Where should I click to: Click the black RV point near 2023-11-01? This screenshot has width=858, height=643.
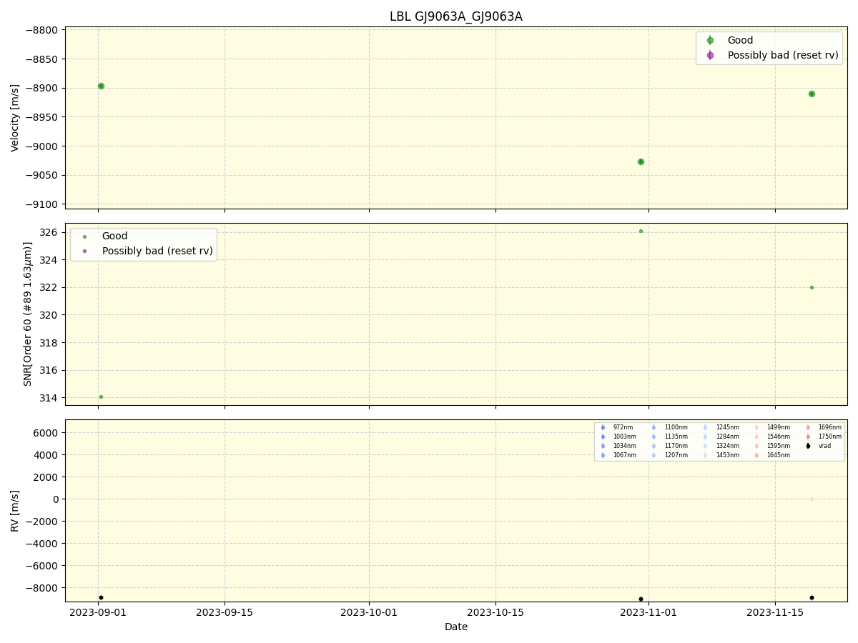click(641, 599)
